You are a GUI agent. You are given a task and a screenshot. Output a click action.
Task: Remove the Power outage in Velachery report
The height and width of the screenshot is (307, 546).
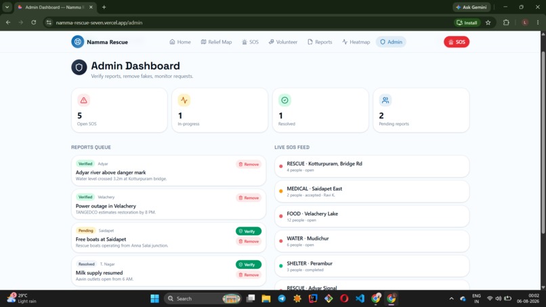coord(249,198)
